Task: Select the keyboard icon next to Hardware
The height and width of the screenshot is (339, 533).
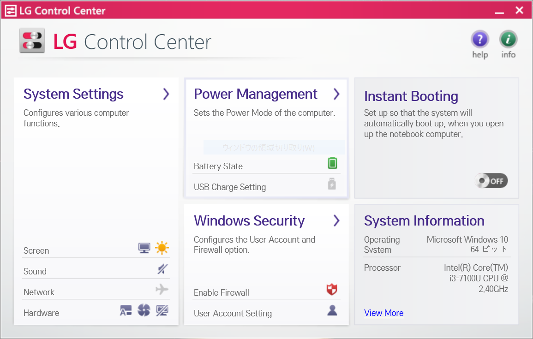Action: pos(126,310)
